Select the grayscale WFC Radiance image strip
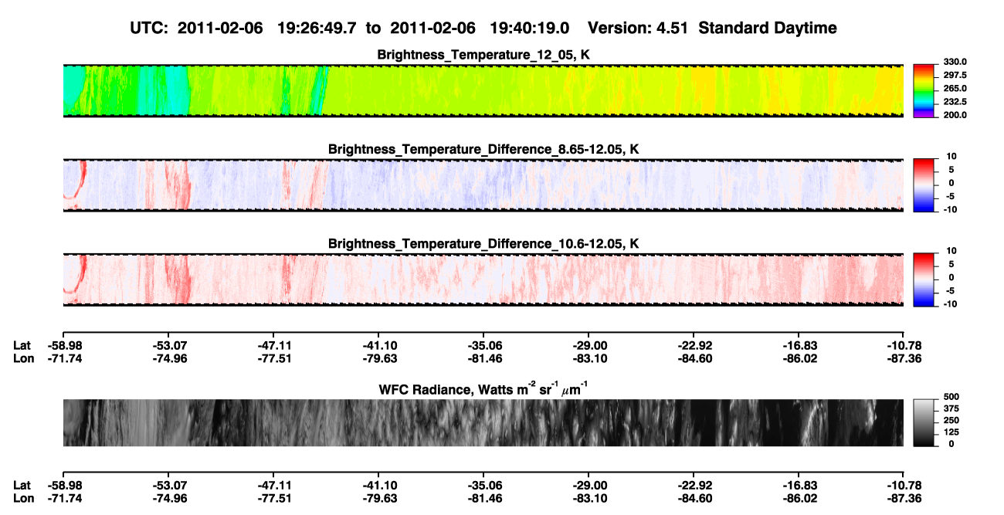 click(483, 422)
